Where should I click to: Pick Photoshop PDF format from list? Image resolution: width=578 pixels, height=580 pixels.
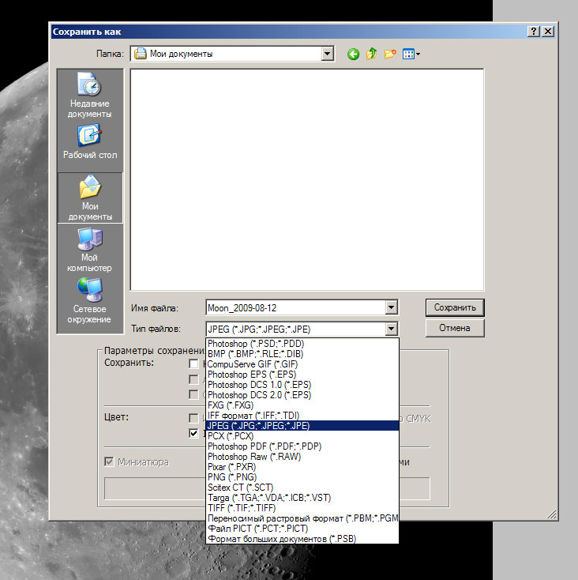coord(264,446)
